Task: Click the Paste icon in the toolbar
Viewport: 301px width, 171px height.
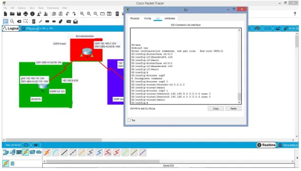Action: pyautogui.click(x=61, y=14)
